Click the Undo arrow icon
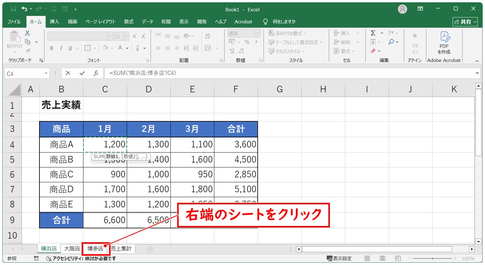The image size is (485, 265). [x=25, y=8]
